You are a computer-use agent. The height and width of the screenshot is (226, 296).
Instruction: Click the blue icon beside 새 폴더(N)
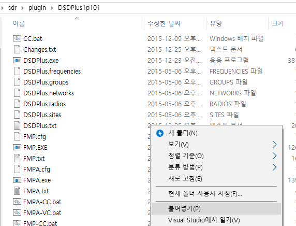point(160,133)
